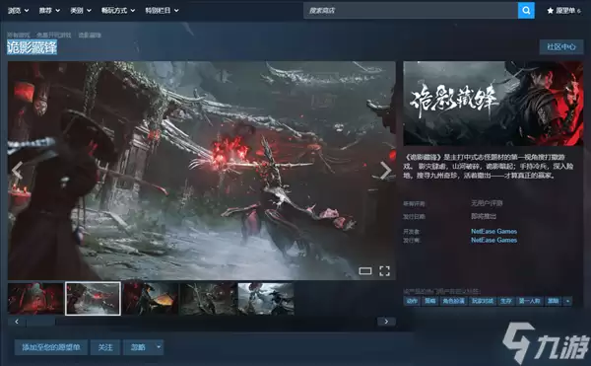
Task: Toggle theater mode rectangle icon
Action: tap(365, 271)
